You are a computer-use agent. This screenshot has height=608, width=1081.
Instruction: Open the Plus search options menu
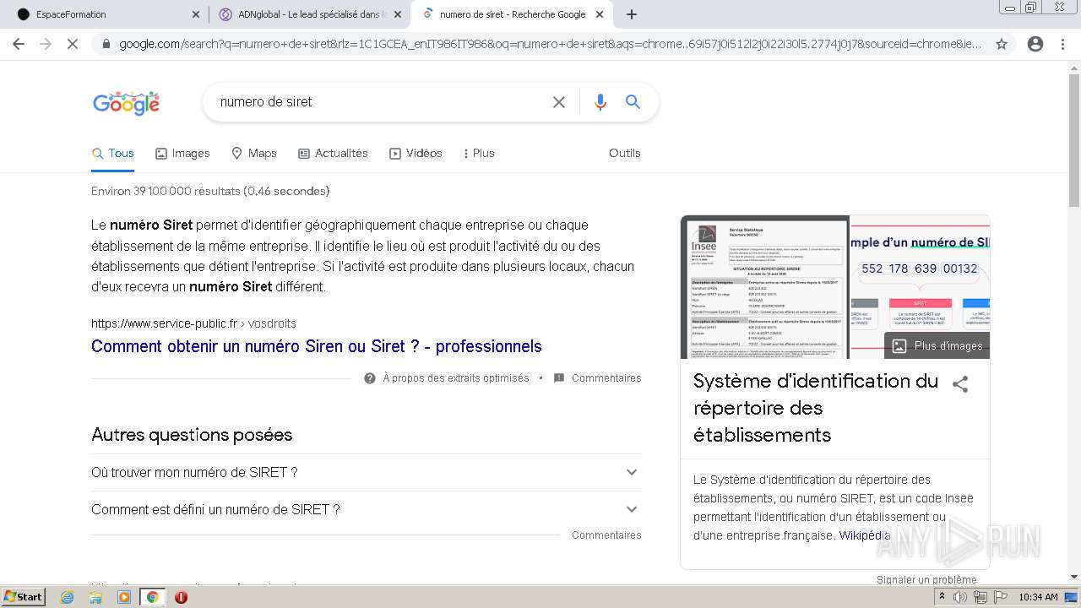[x=479, y=153]
